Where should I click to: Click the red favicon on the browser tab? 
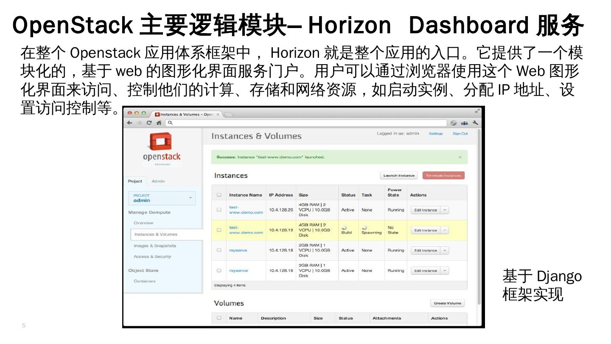click(x=157, y=114)
